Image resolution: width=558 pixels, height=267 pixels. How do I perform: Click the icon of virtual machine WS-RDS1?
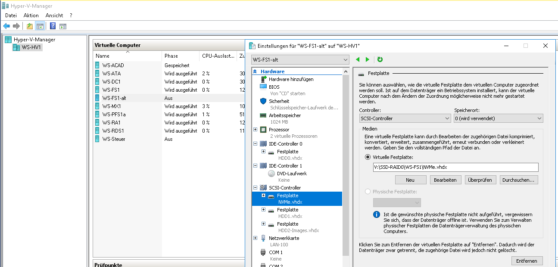coord(98,131)
